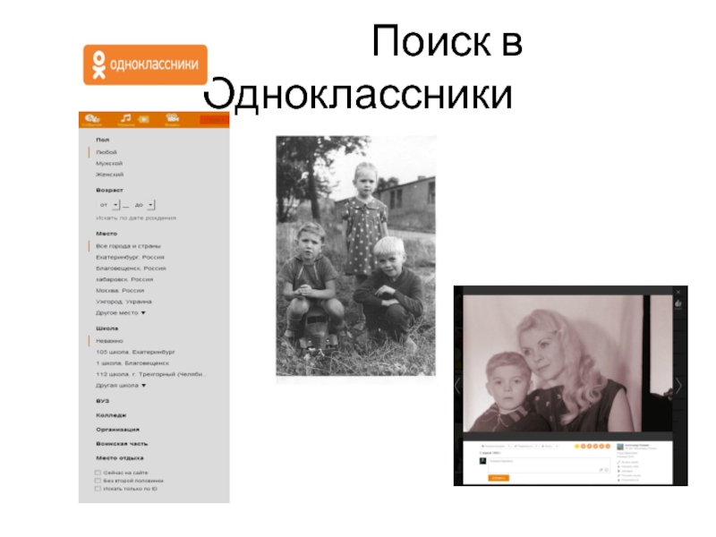
Task: Click the photo author's avatar in viewer
Action: click(620, 447)
